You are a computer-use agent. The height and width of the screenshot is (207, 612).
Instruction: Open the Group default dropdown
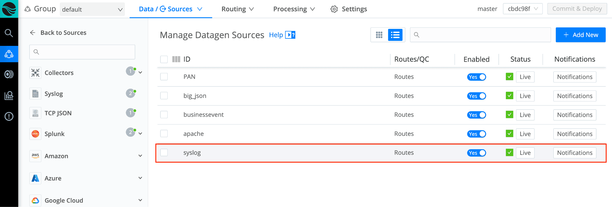click(92, 9)
